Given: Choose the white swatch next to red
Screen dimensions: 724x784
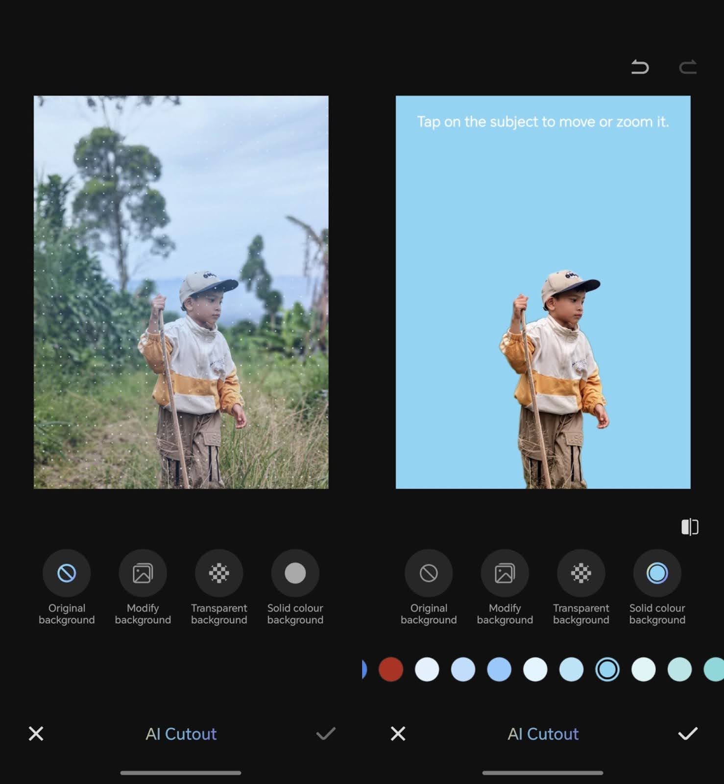Looking at the screenshot, I should pyautogui.click(x=427, y=669).
